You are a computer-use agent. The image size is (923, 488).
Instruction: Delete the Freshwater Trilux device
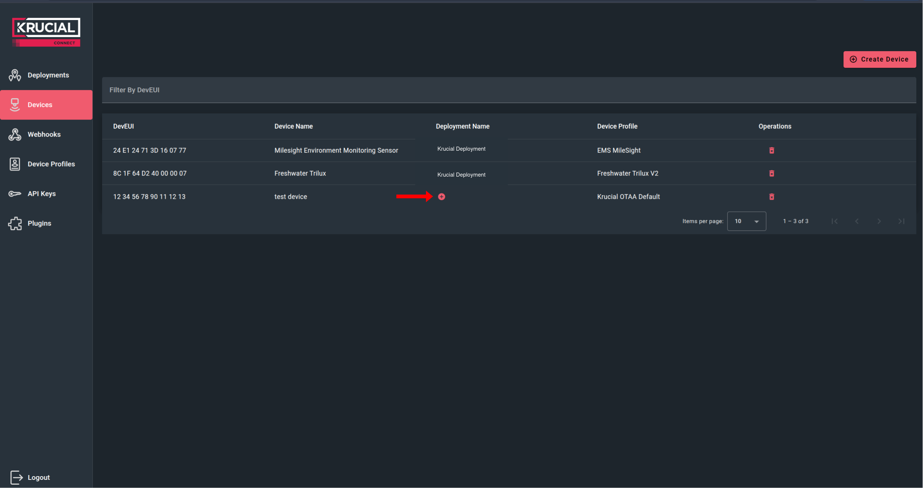tap(772, 173)
